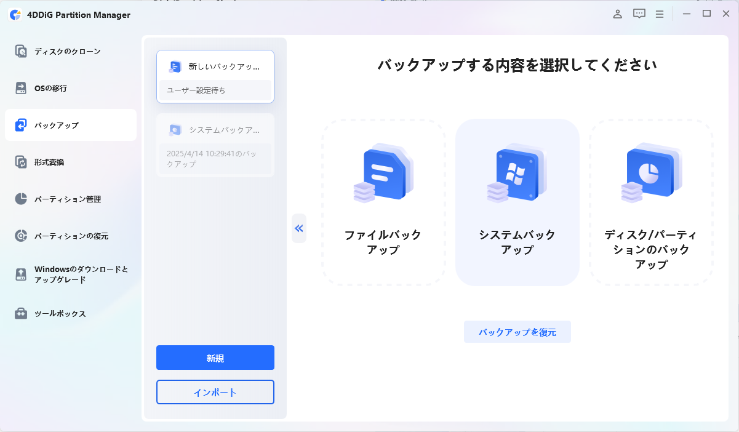The height and width of the screenshot is (432, 739).
Task: Click the ディスクのクローン sidebar icon
Action: [x=21, y=51]
